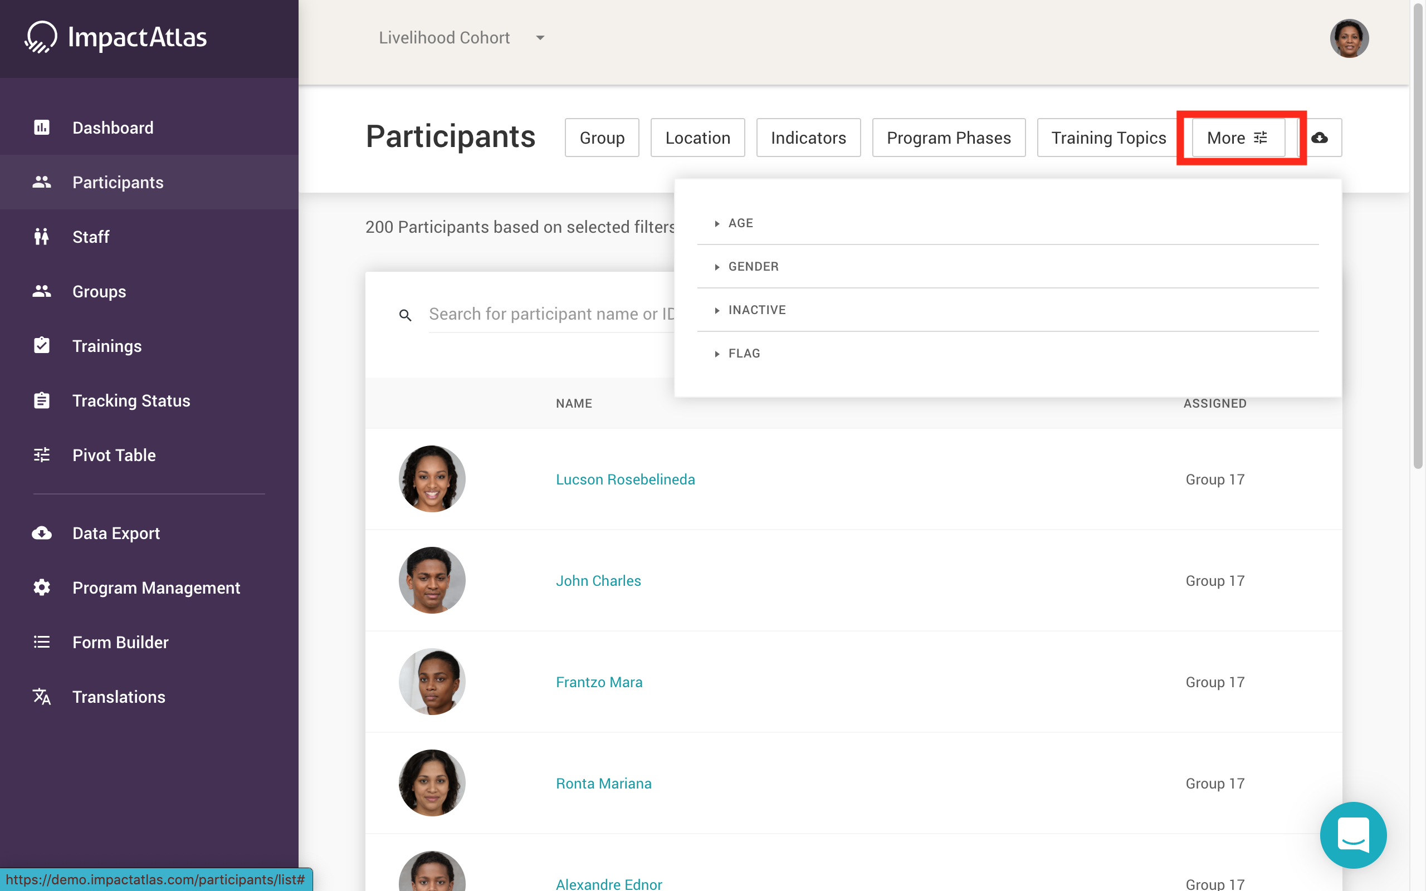Open the Livelihood Cohort dropdown

pyautogui.click(x=461, y=38)
